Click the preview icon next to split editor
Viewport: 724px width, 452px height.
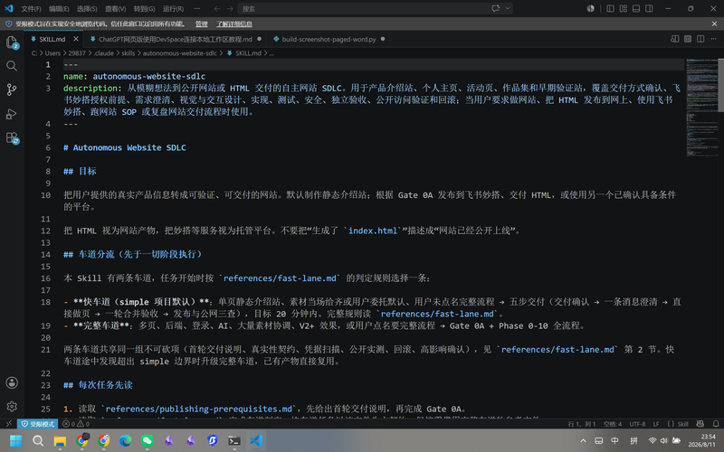688,39
